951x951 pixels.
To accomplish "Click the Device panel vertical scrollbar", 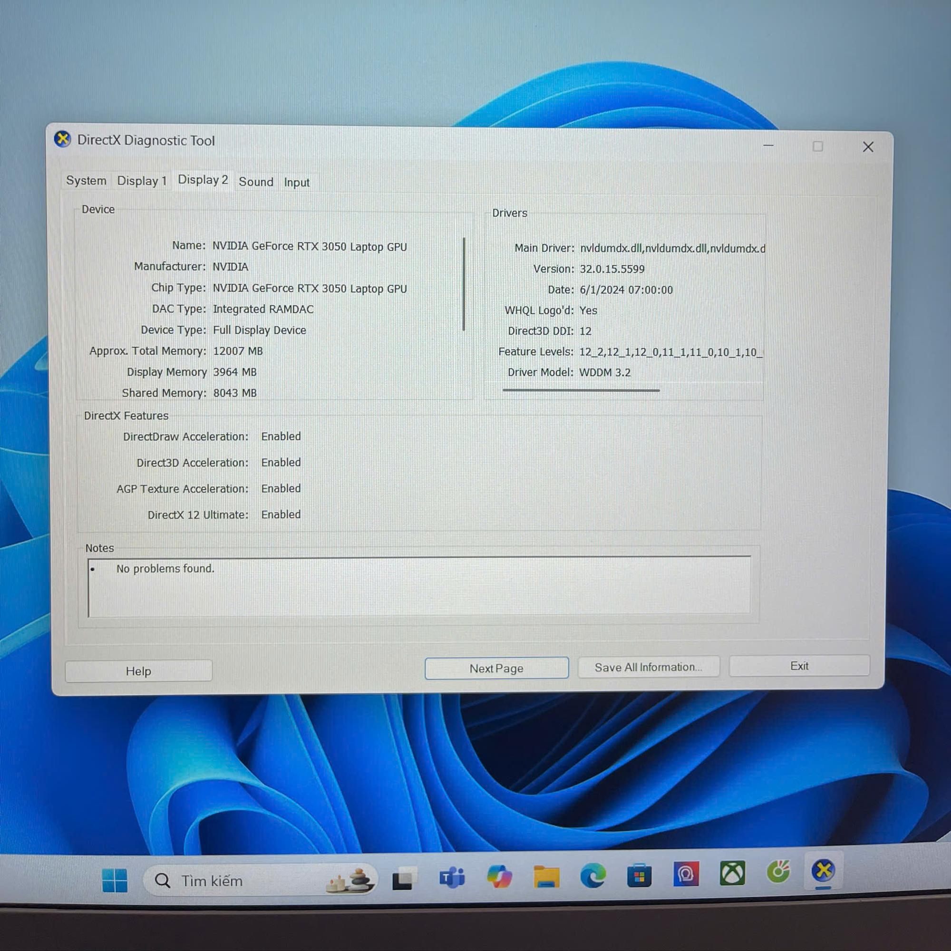I will pos(464,284).
